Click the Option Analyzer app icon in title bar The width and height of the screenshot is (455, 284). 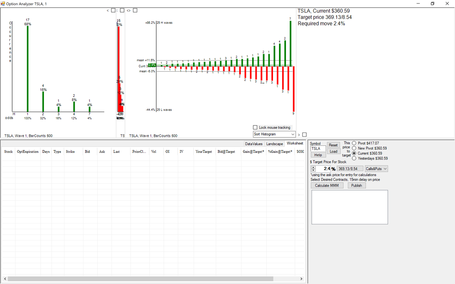tap(3, 3)
